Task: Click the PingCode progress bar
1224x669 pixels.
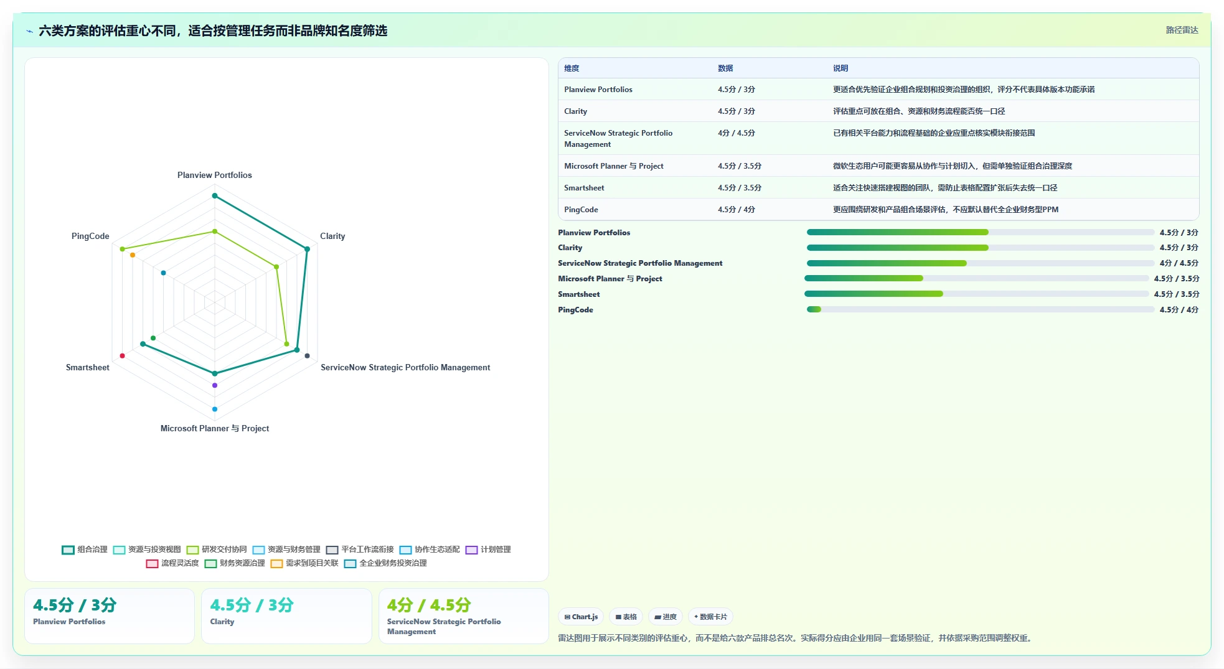Action: [x=981, y=309]
